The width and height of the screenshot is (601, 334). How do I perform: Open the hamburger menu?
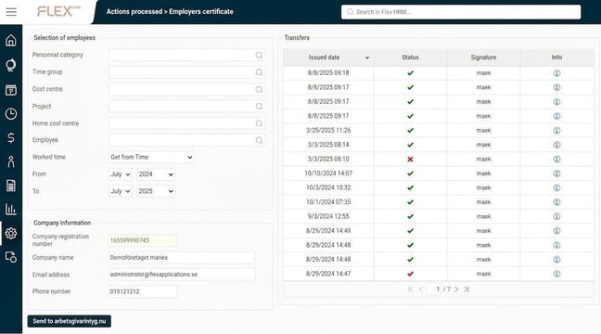click(x=11, y=12)
